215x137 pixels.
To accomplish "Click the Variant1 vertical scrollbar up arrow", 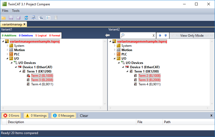I will tap(105, 41).
